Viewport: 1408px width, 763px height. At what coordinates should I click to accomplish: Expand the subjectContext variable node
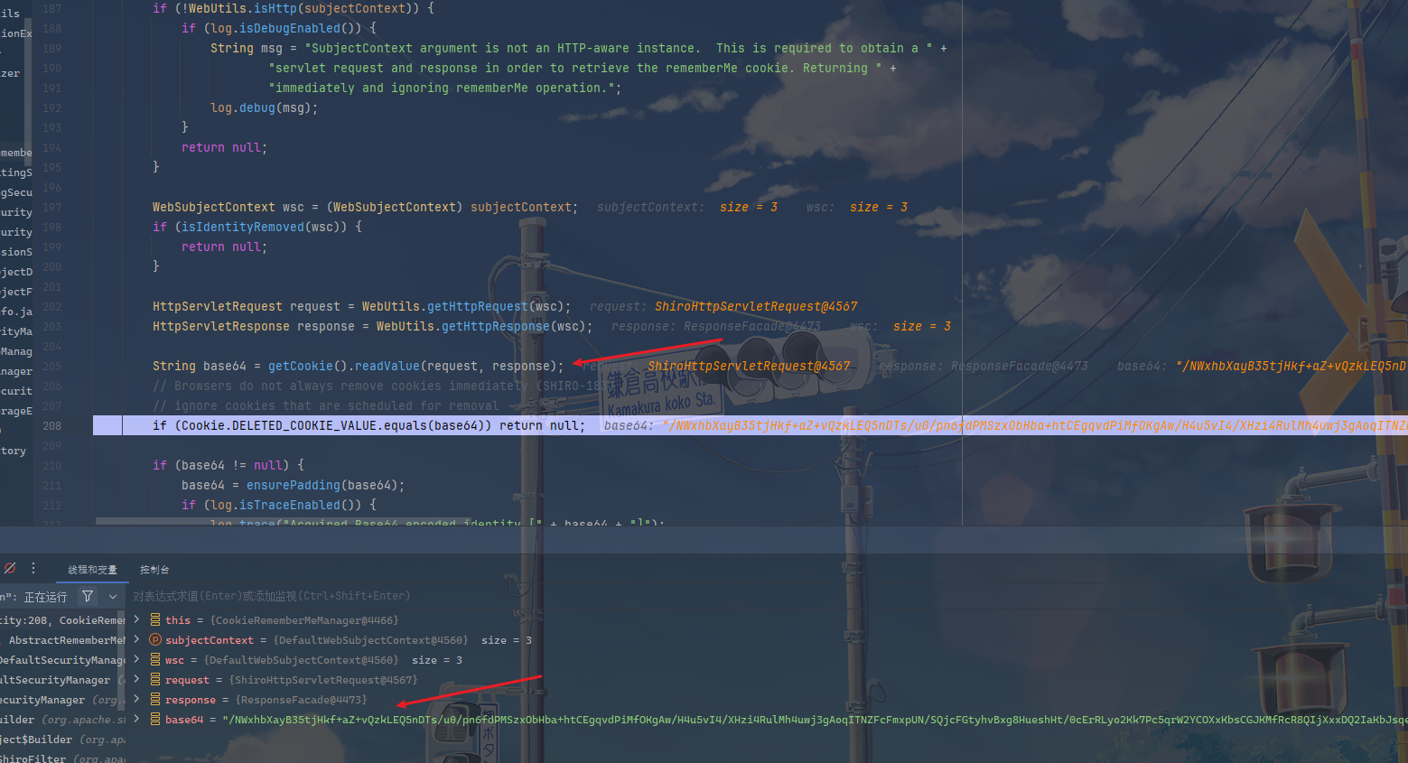(x=136, y=639)
